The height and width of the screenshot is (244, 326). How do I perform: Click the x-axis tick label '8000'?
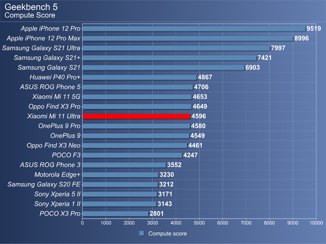(269, 223)
